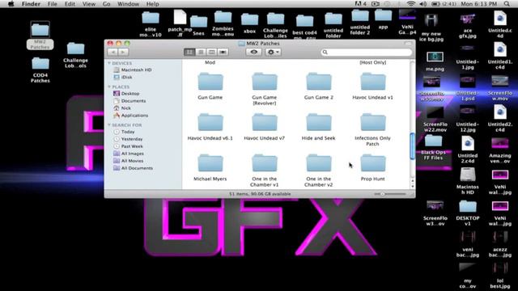Go back in Finder window
This screenshot has width=518, height=291.
click(113, 52)
